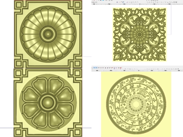The image size is (183, 137).
Task: Click the dark corner-bracket icon in upper toolbar
Action: tap(123, 2)
